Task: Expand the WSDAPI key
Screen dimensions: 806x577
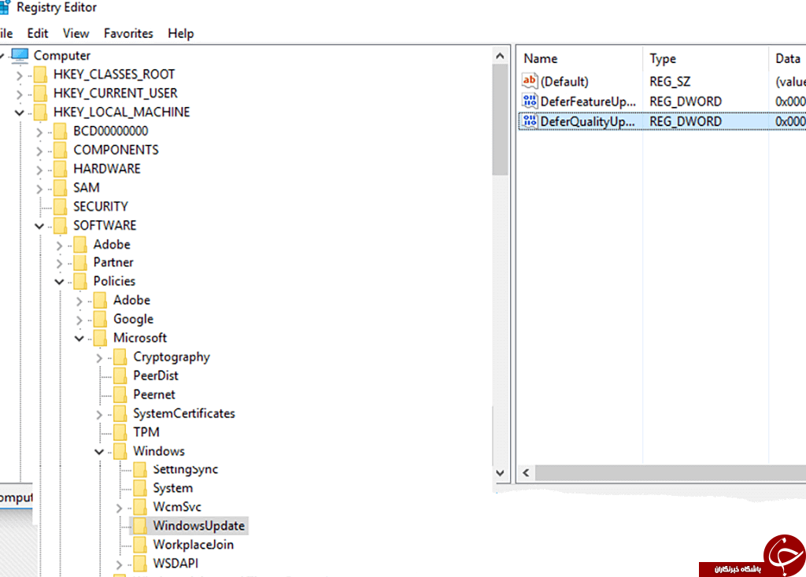Action: 120,564
